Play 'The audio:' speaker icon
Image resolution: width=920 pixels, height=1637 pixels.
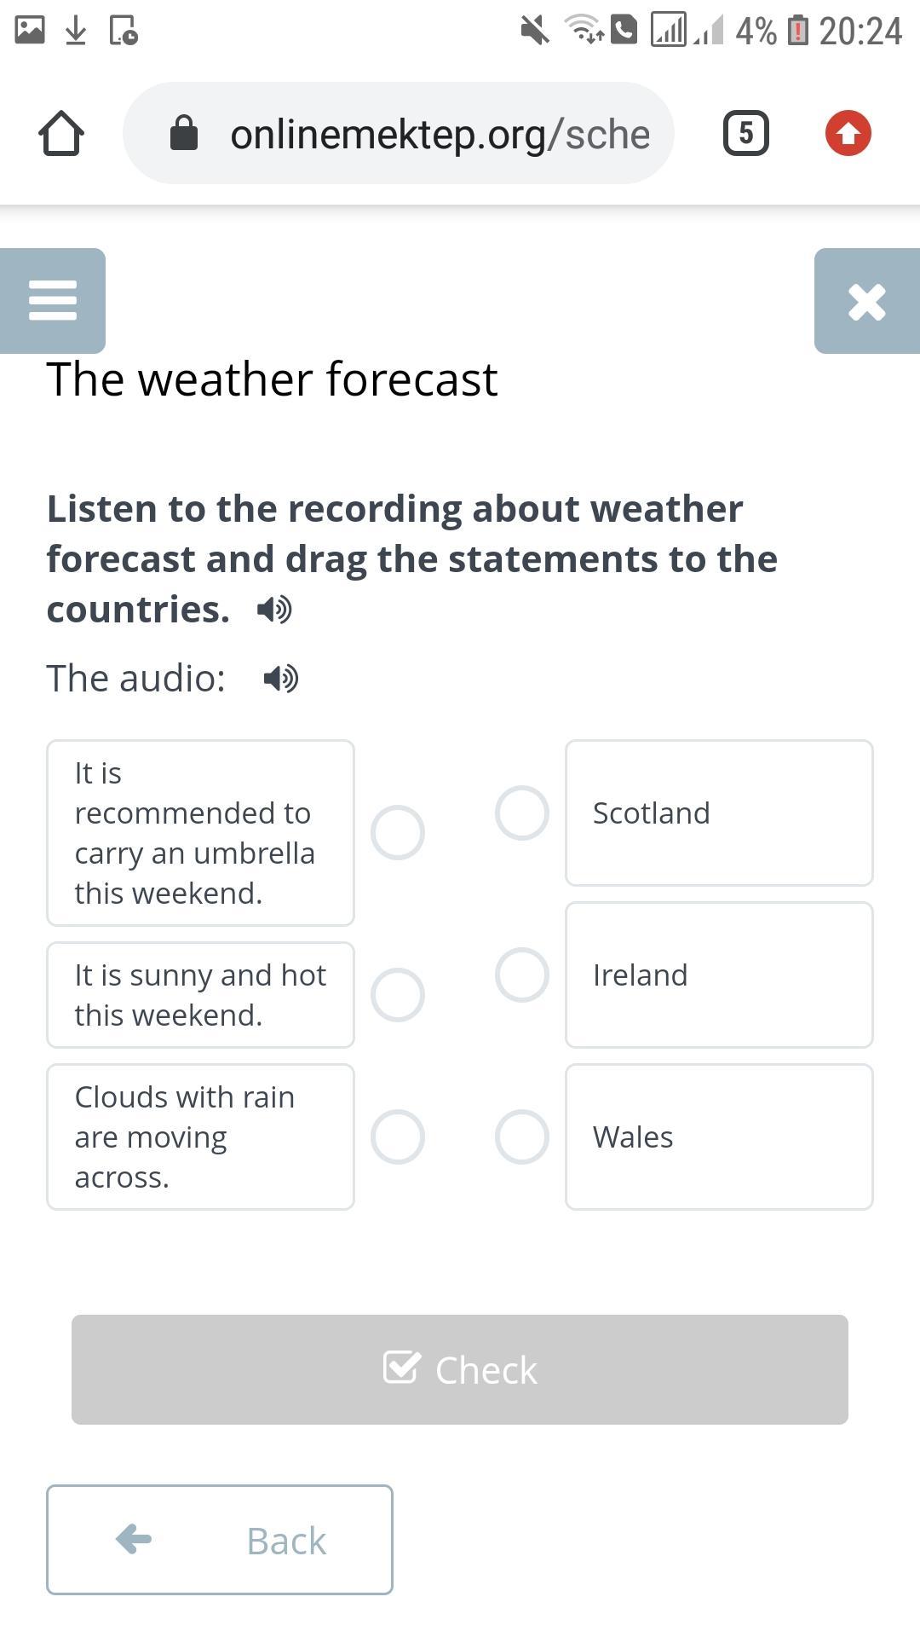(x=281, y=679)
